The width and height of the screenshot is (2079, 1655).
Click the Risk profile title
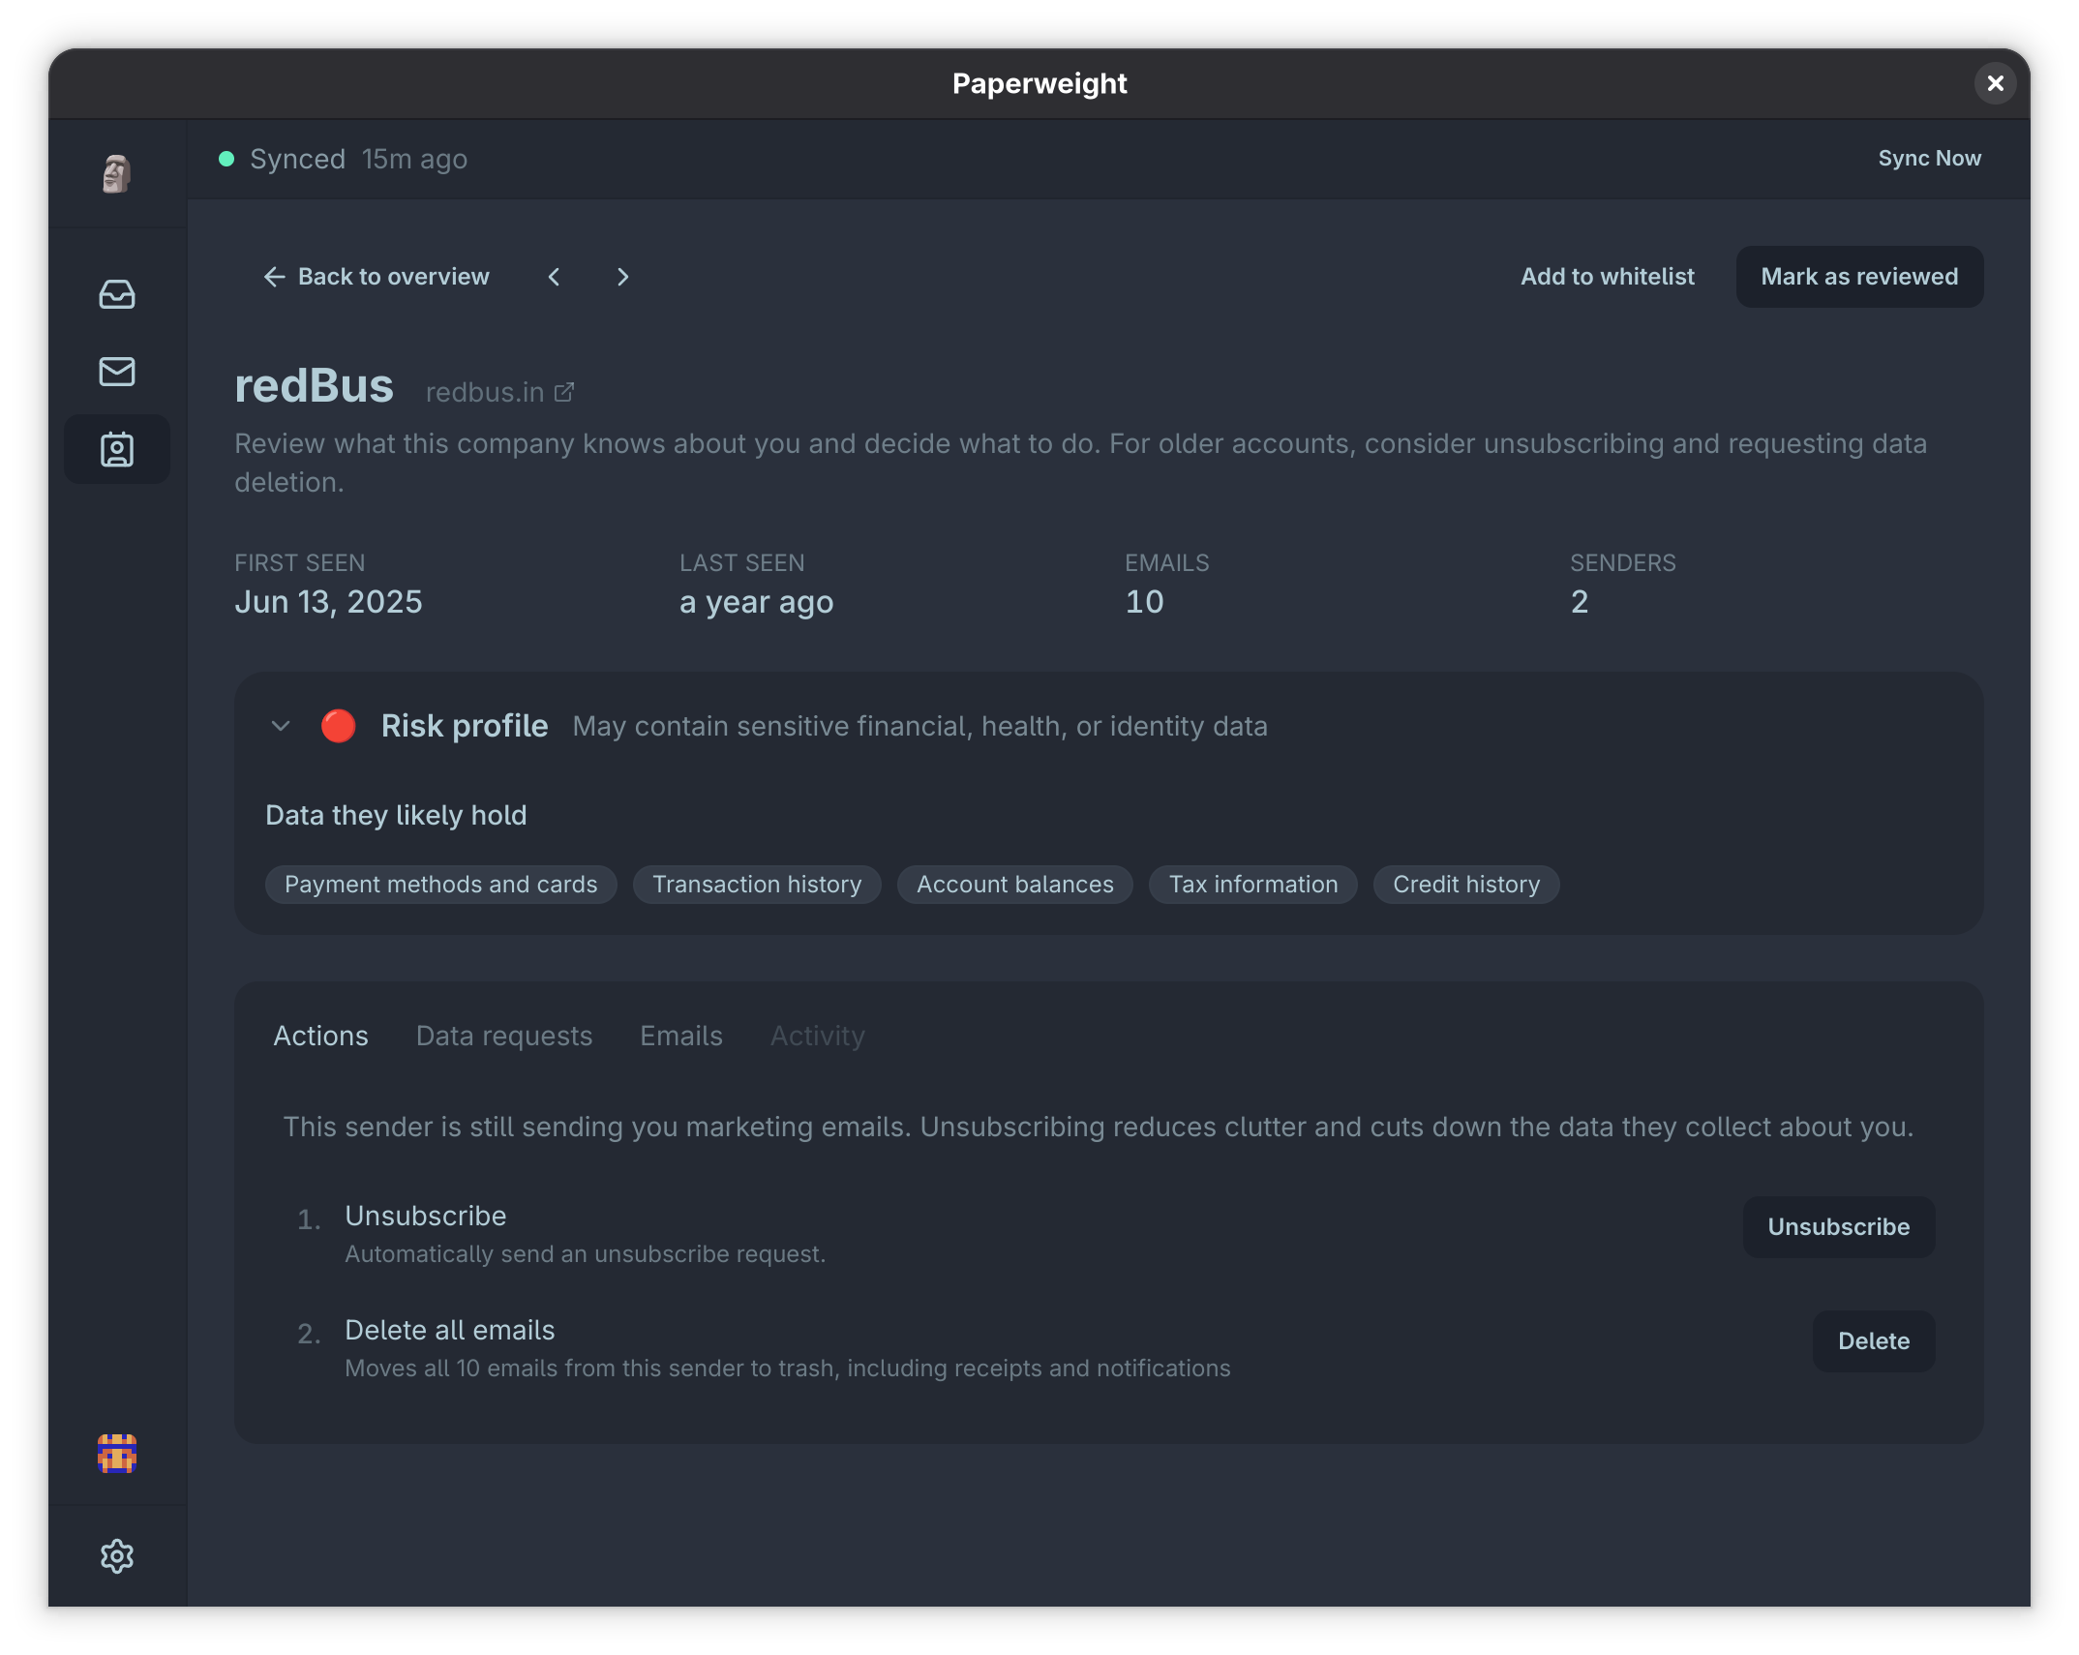point(465,726)
